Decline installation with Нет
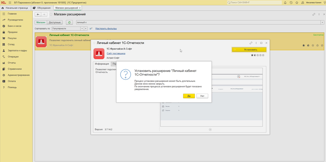 (x=202, y=96)
